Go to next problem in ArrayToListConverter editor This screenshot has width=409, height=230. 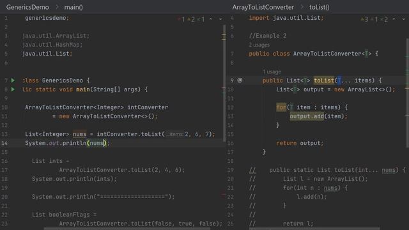(x=403, y=19)
